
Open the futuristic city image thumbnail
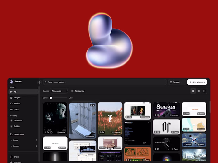pyautogui.click(x=194, y=155)
